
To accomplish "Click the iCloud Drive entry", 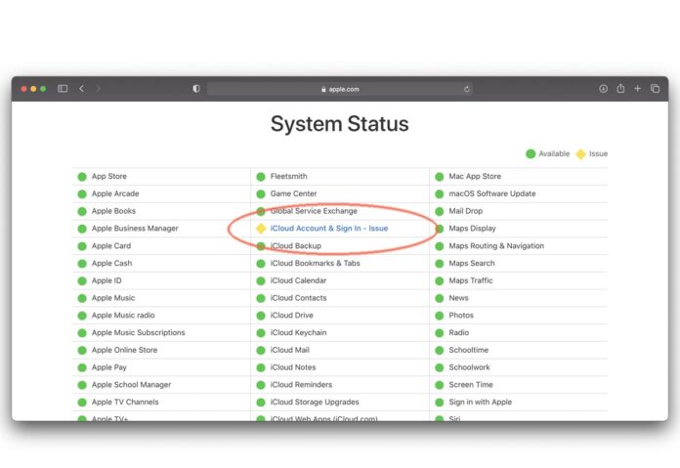I will pos(291,316).
